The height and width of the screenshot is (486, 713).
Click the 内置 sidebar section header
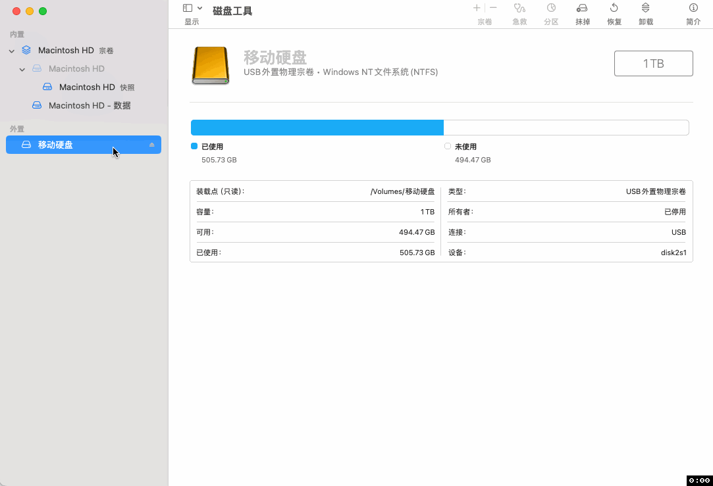[x=17, y=34]
